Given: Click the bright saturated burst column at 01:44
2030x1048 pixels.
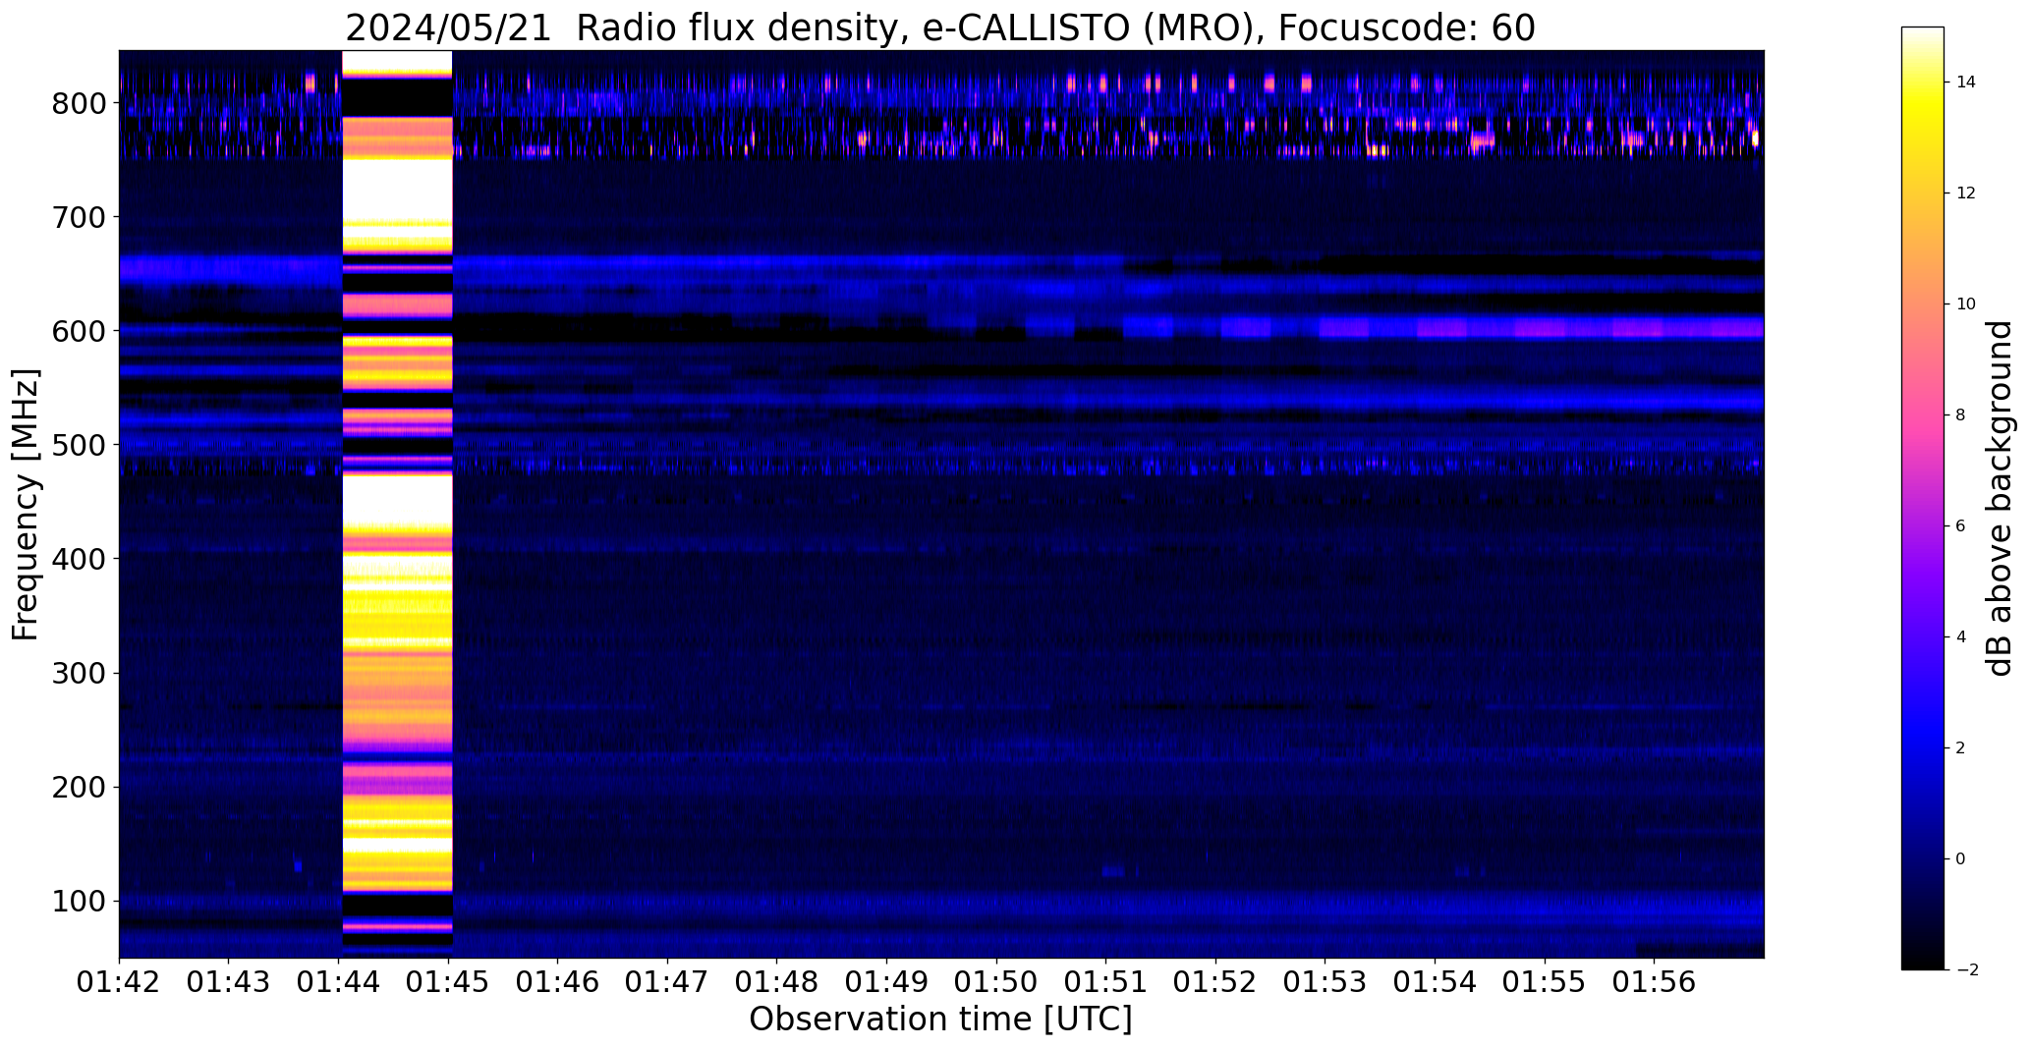Looking at the screenshot, I should [397, 504].
